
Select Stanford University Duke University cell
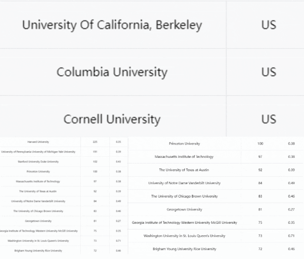(x=38, y=162)
